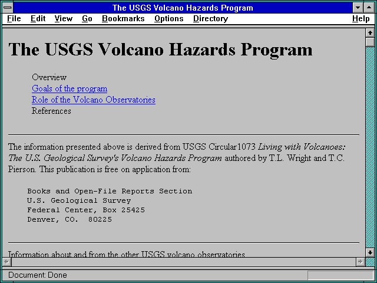Screen dimensions: 377x283
Task: Click the progress bar in status bar
Action: pyautogui.click(x=340, y=275)
